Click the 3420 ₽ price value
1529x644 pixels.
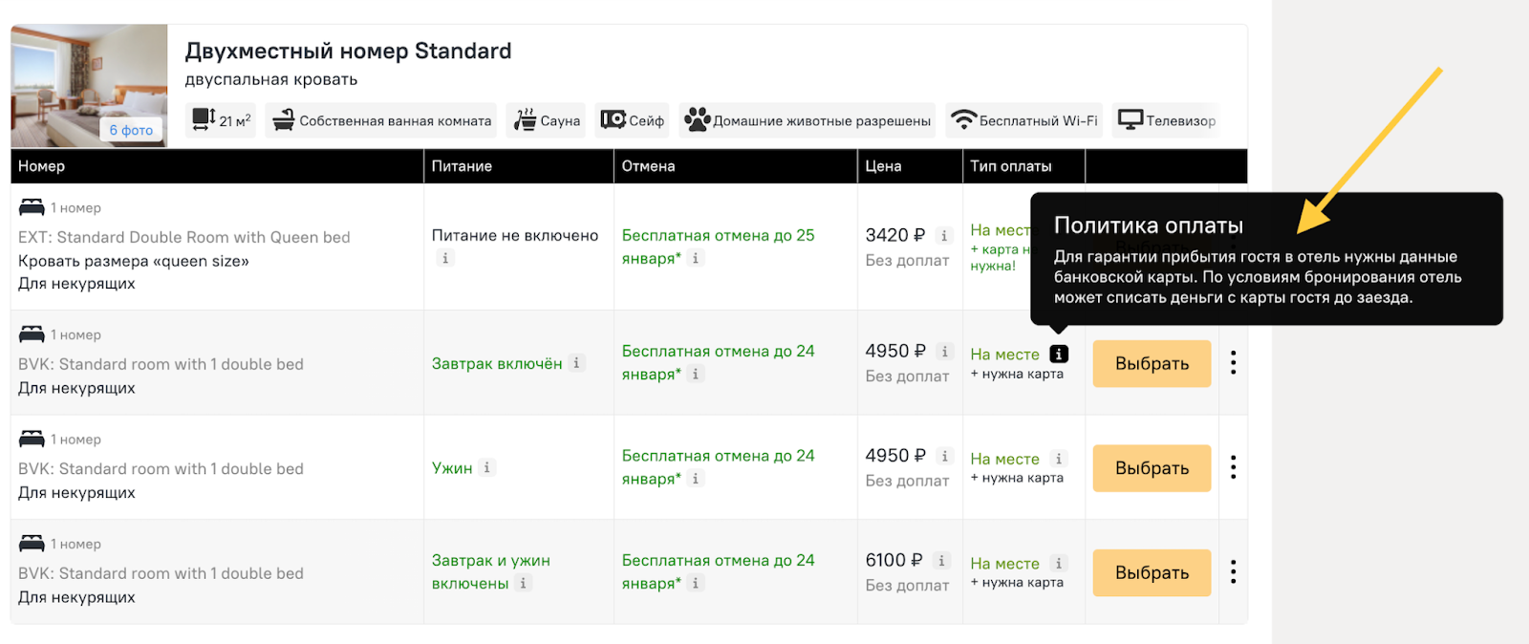(895, 235)
